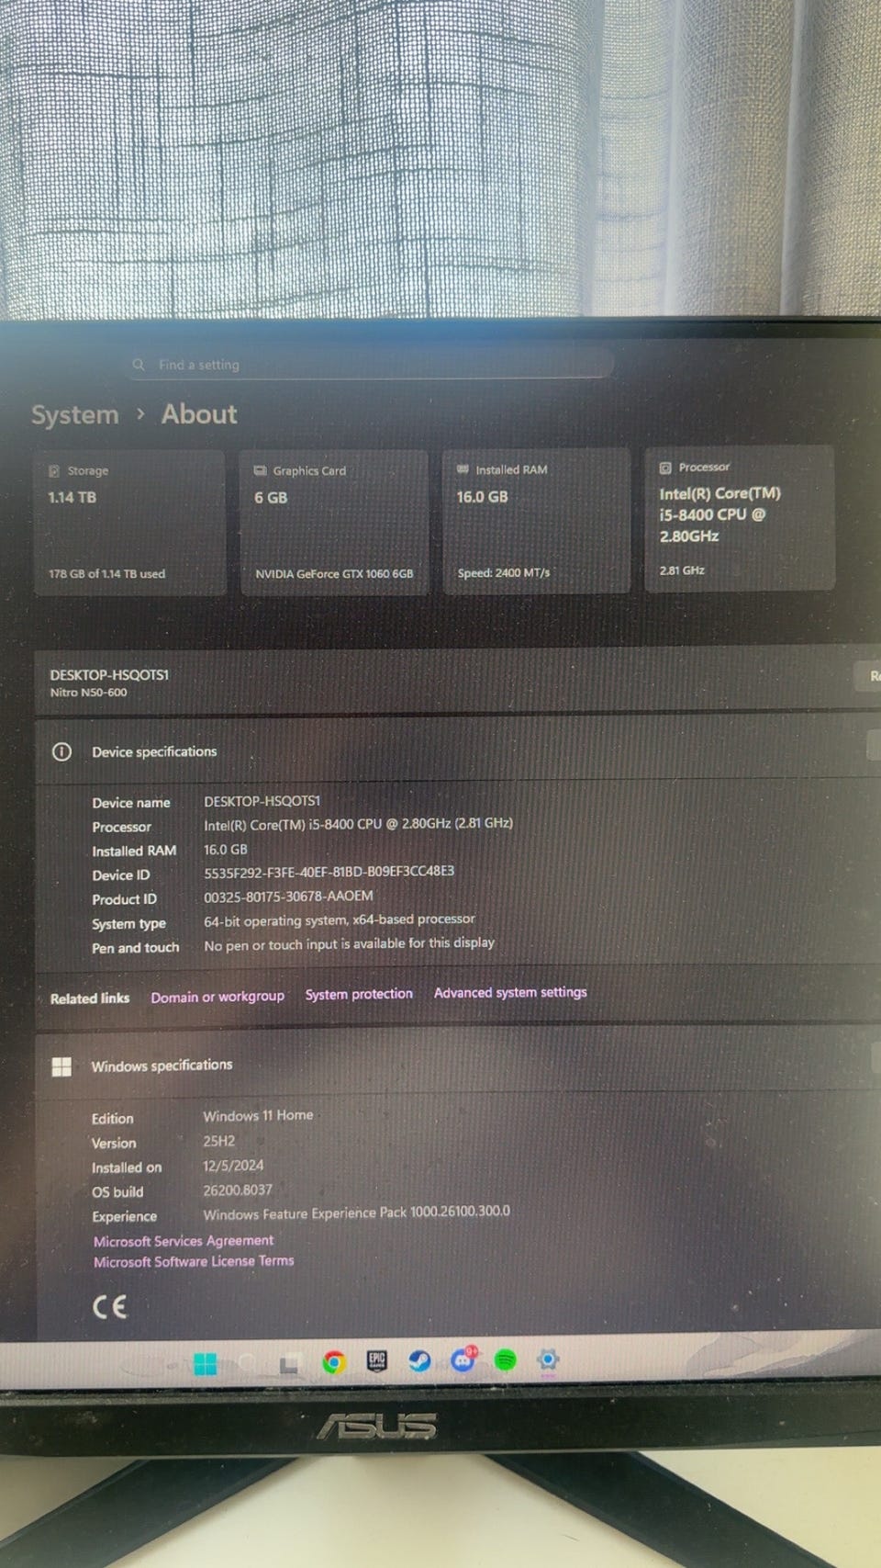Click '2.81 GHz' on Processor card

(682, 570)
